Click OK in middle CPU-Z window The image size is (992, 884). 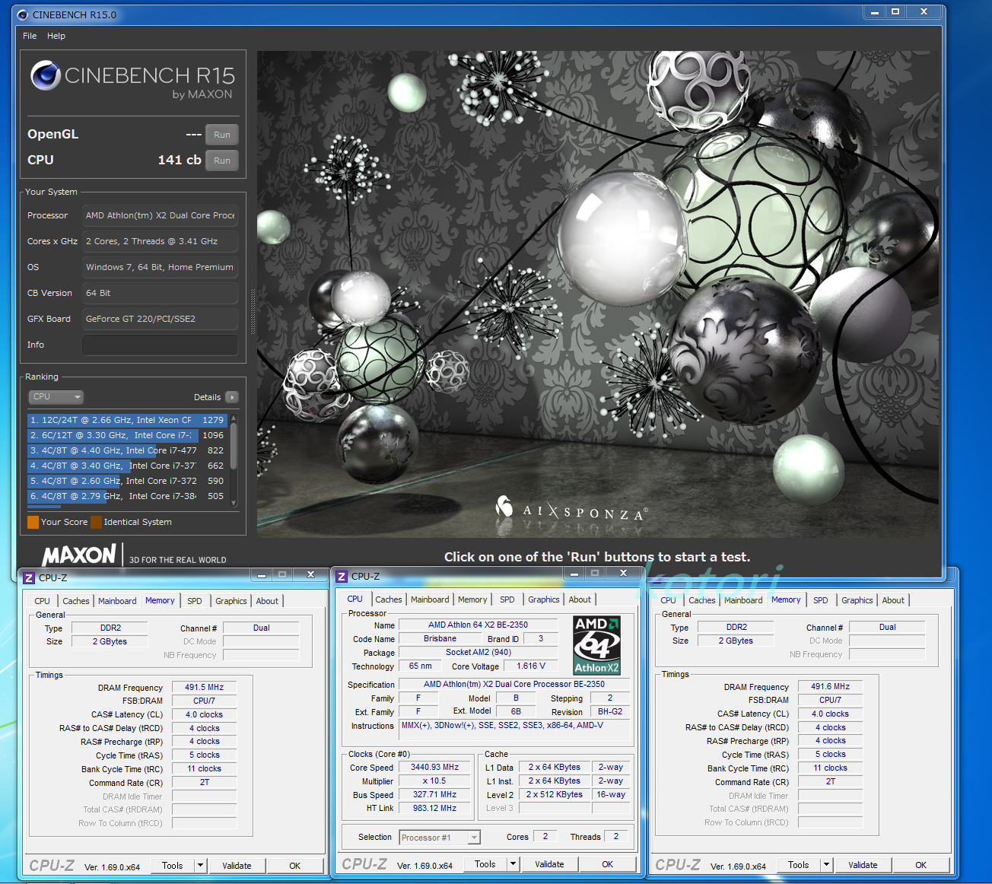click(608, 864)
